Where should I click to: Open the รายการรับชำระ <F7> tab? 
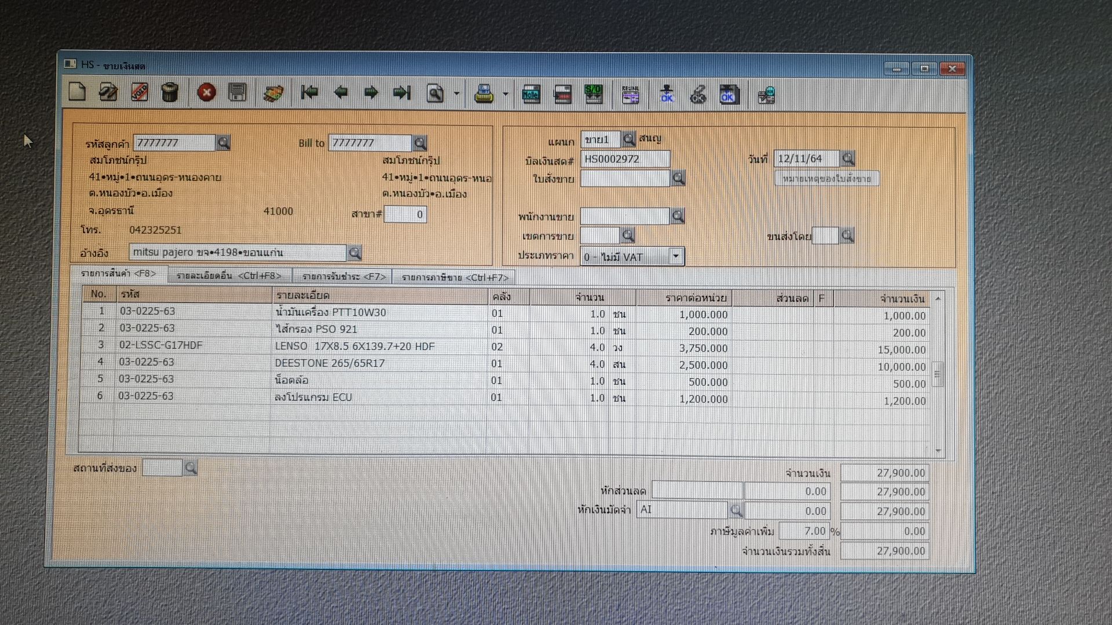point(343,277)
